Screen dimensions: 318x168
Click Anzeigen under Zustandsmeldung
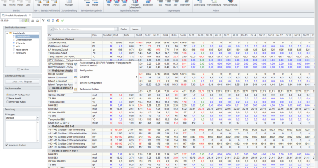click(69, 3)
